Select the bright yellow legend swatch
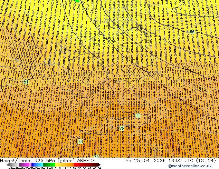 (56, 165)
